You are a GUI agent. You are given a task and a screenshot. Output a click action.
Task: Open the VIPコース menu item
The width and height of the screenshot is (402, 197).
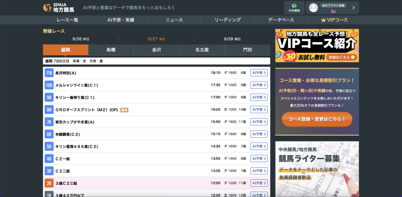[334, 20]
